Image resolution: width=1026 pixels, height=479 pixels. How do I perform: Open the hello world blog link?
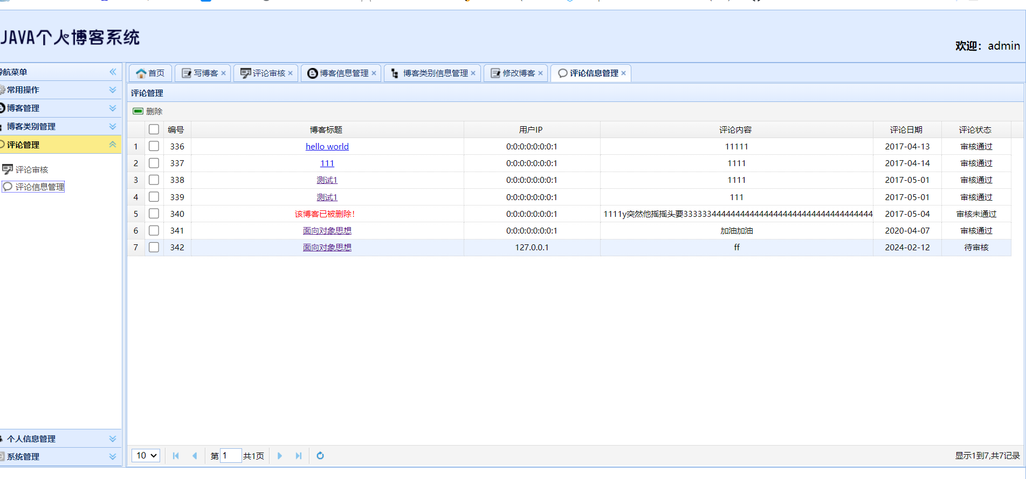point(327,146)
